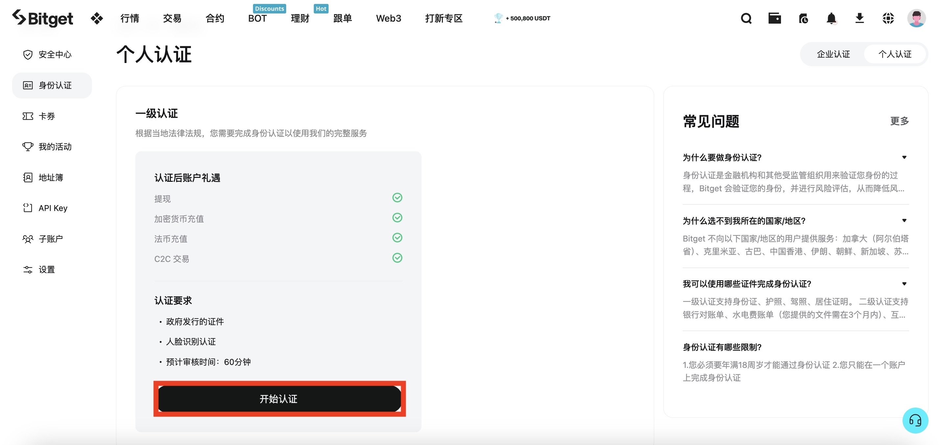The height and width of the screenshot is (445, 941).
Task: Expand the 为什么要做身份认证 FAQ entry
Action: coord(904,157)
